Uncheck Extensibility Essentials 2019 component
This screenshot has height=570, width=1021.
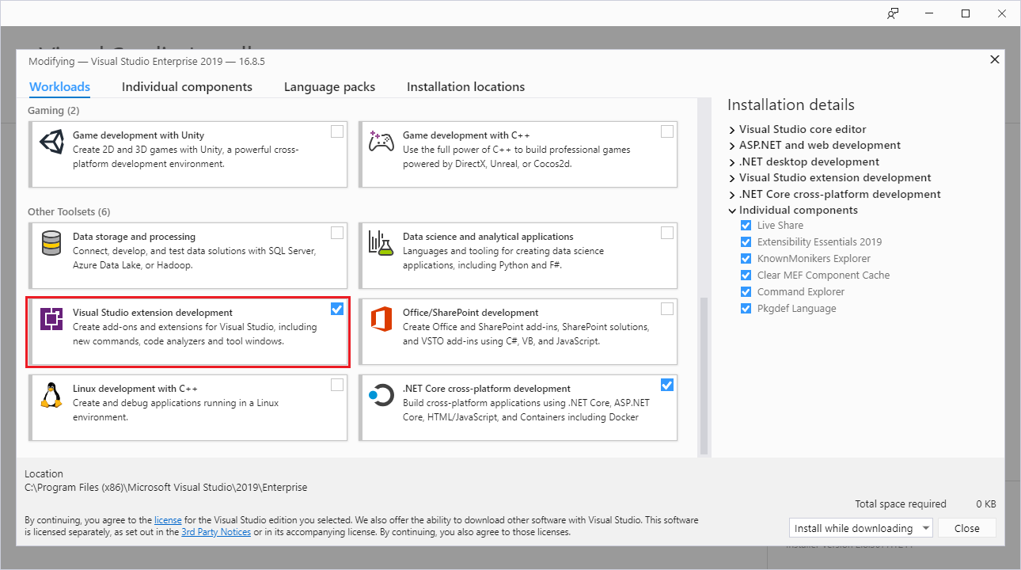pyautogui.click(x=746, y=242)
